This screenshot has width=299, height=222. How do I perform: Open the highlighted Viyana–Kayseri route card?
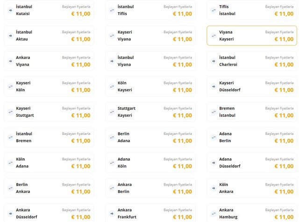coord(251,36)
